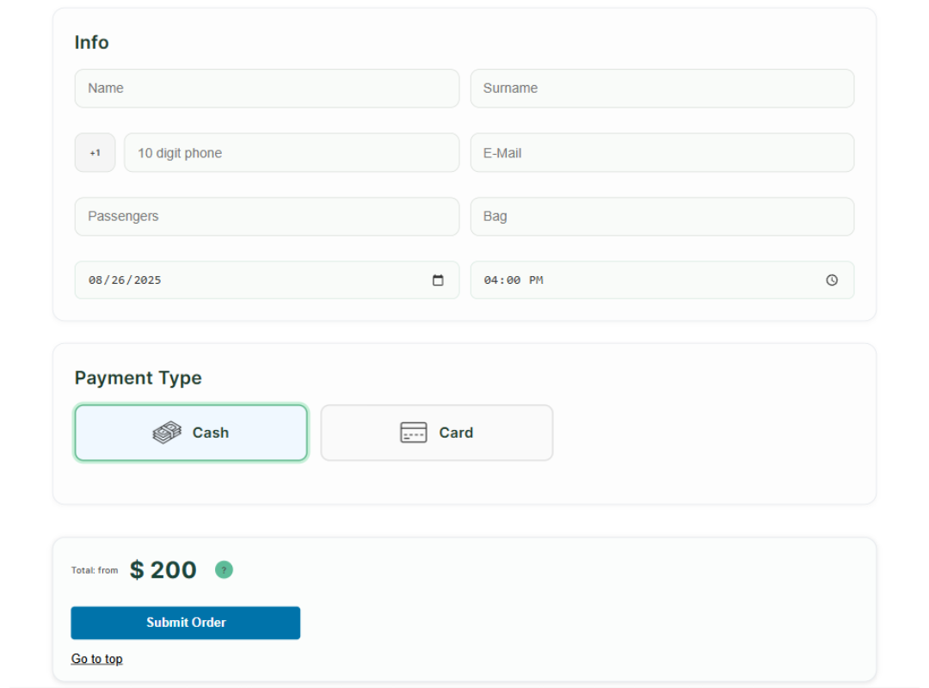Open the calendar icon in the date field
Image resolution: width=929 pixels, height=688 pixels.
(x=439, y=279)
